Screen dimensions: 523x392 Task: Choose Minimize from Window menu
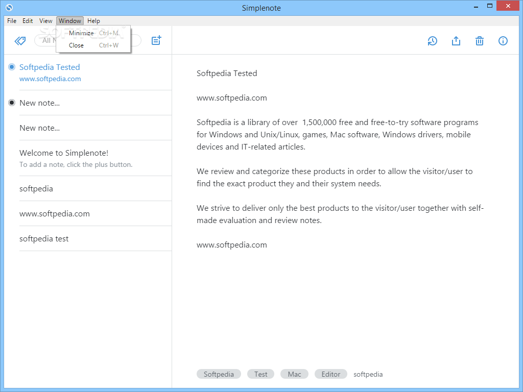[x=93, y=33]
